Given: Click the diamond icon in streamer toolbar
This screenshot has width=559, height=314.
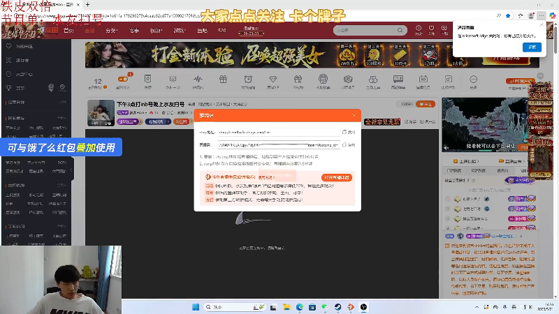Looking at the screenshot, I should 273,79.
